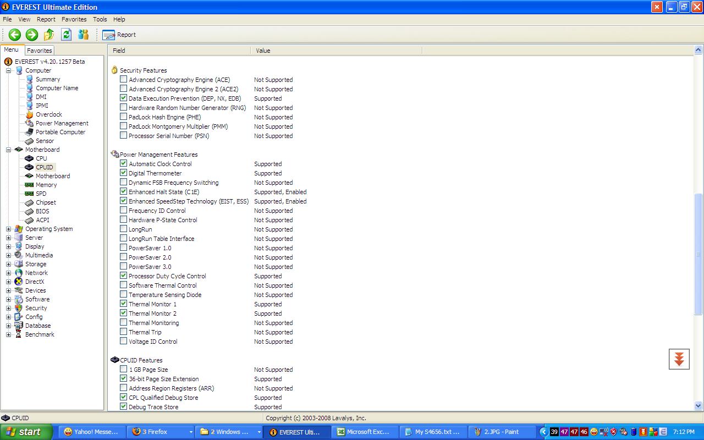704x440 pixels.
Task: Expand the Software tree node
Action: pos(8,299)
